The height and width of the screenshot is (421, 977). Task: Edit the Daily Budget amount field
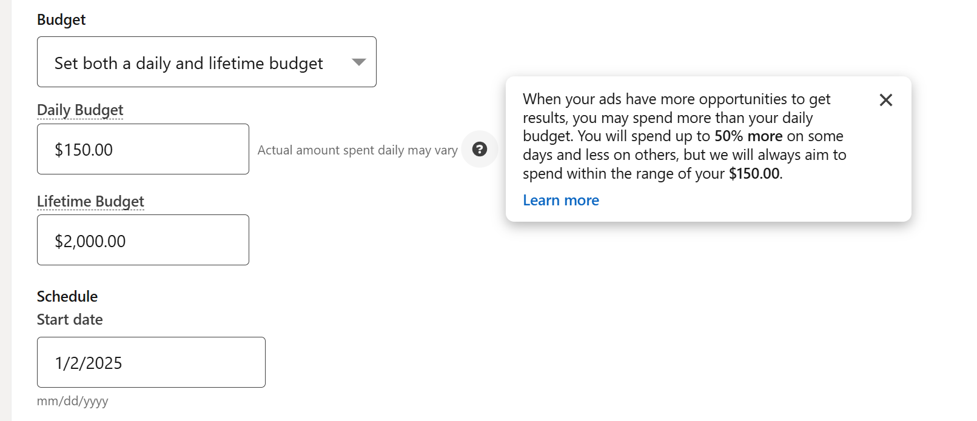click(143, 149)
